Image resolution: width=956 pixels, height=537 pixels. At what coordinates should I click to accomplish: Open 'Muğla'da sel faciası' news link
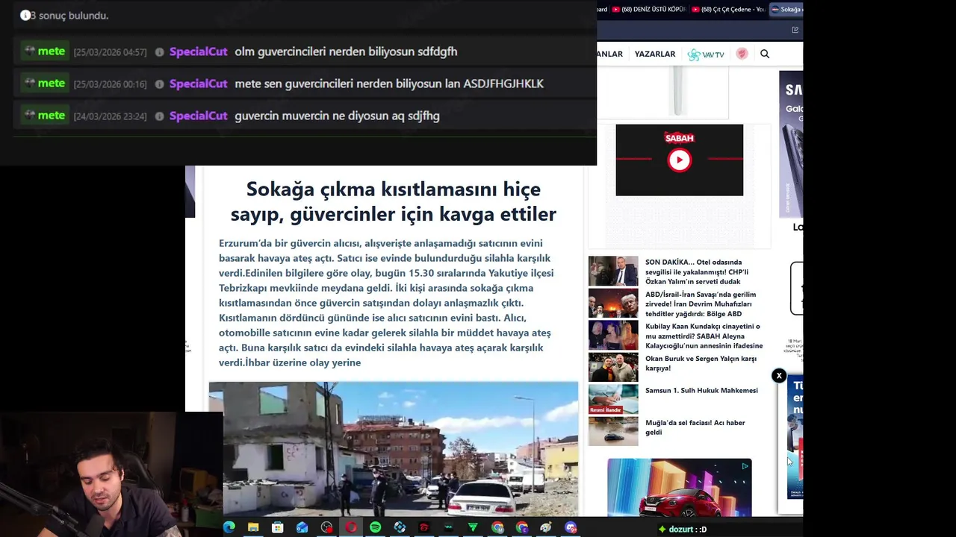(x=695, y=427)
